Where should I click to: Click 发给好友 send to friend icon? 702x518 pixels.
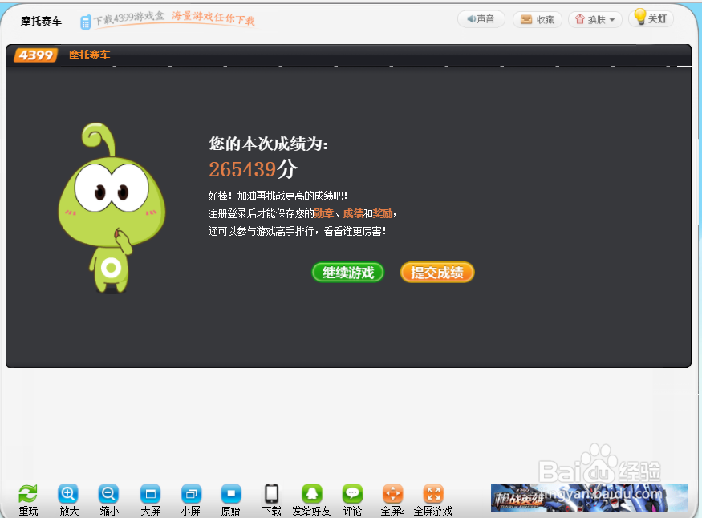pyautogui.click(x=311, y=494)
